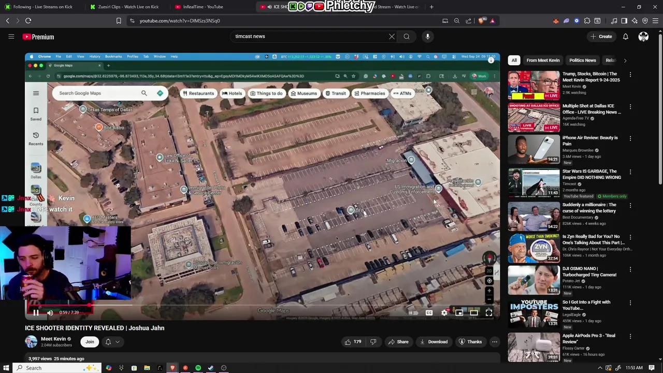Like the video with thumbs up
This screenshot has width=663, height=373.
click(353, 342)
